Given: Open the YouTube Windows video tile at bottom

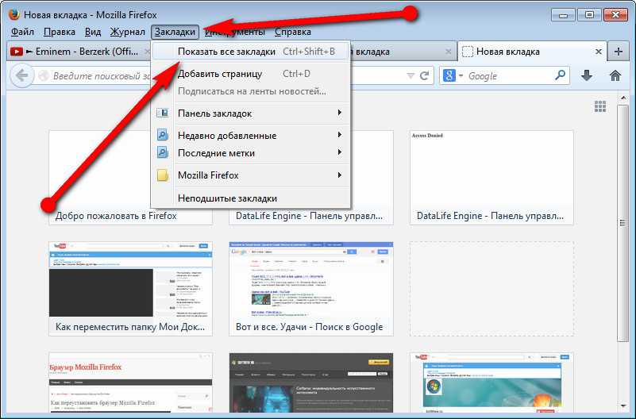Looking at the screenshot, I should [491, 382].
